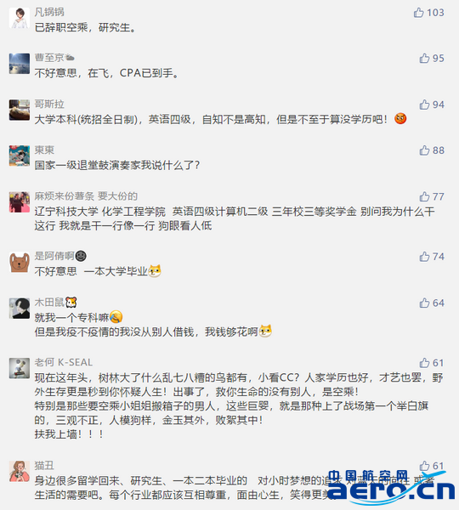Like 柬柬's comment with 88 likes
The height and width of the screenshot is (510, 459).
(x=424, y=150)
